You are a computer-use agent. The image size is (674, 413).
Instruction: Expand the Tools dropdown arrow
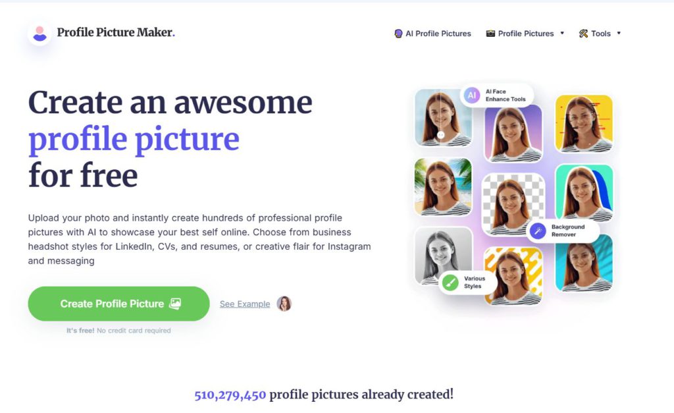619,33
